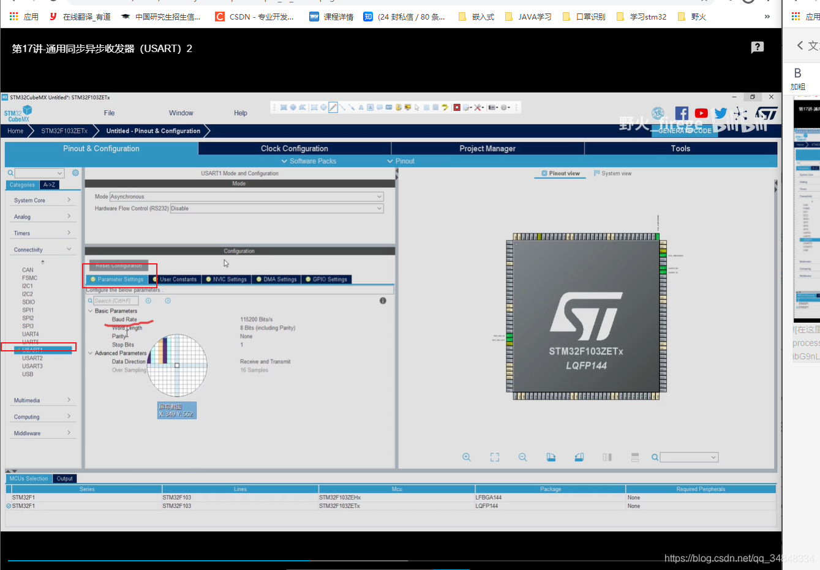Open STMicro Facebook page icon
This screenshot has height=570, width=820.
[x=682, y=113]
